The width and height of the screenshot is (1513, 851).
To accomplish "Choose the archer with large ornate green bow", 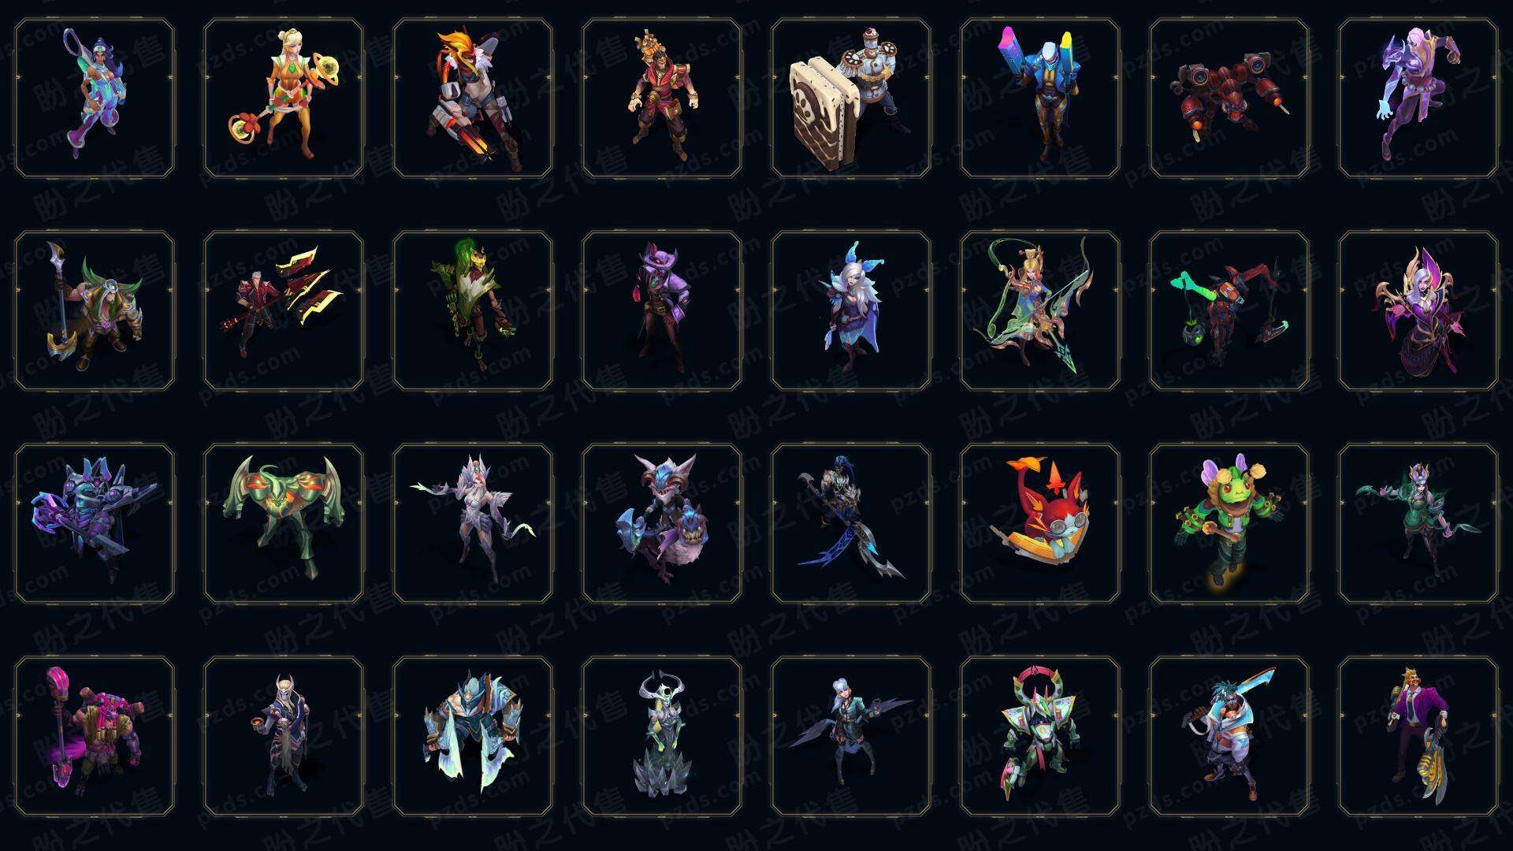I will pos(1040,310).
